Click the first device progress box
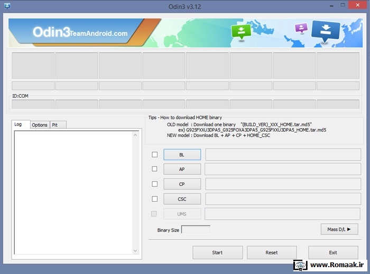The height and width of the screenshot is (274, 370). pos(33,65)
